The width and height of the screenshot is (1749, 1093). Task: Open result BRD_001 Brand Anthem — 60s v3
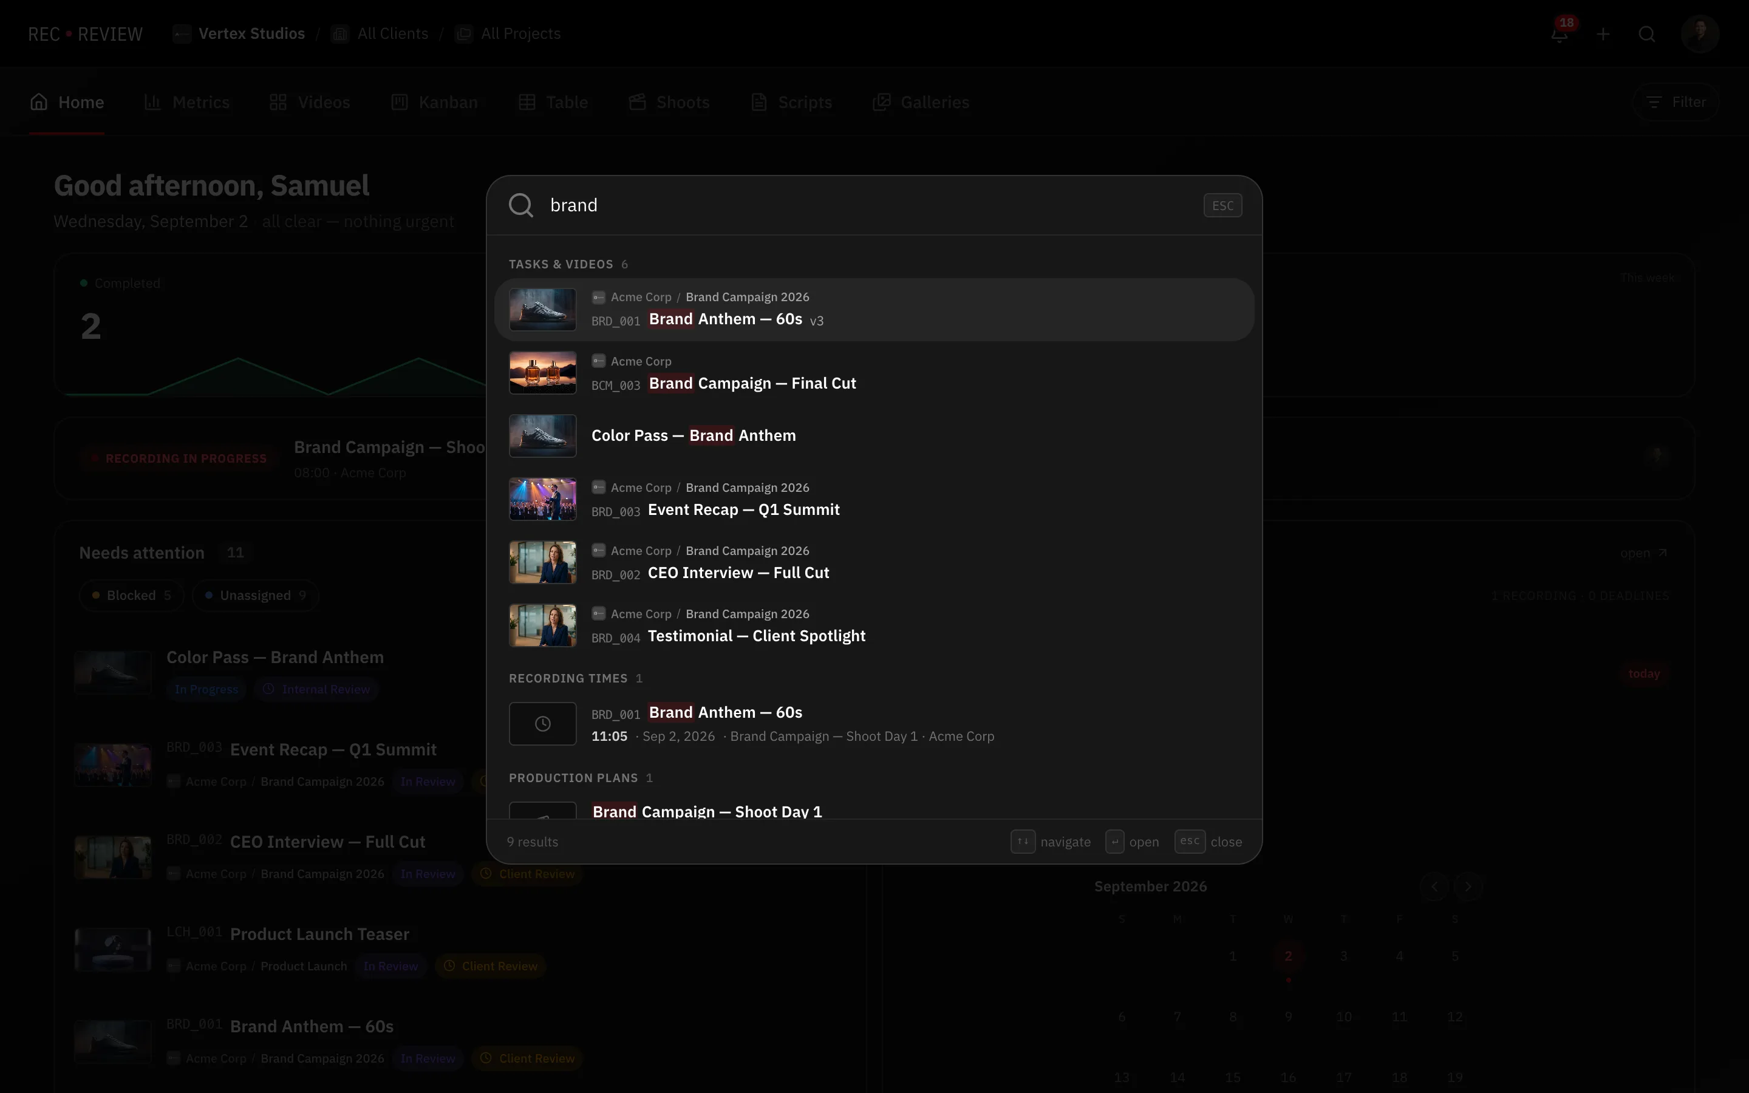coord(874,310)
